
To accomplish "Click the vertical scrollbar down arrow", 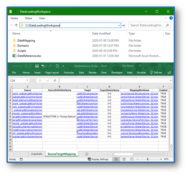I will click(x=171, y=150).
